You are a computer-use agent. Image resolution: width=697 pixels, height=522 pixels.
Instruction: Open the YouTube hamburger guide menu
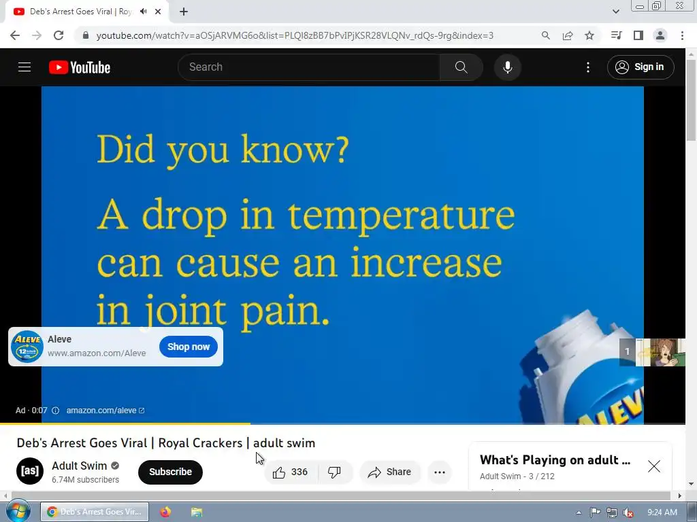(x=25, y=67)
